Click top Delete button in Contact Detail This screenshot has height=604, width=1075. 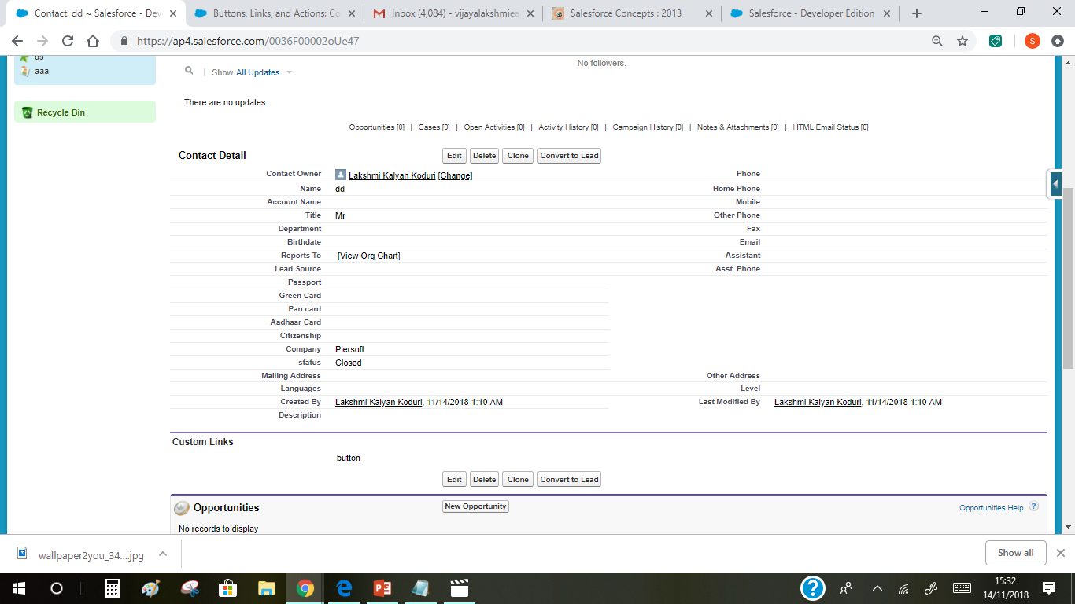click(x=484, y=156)
